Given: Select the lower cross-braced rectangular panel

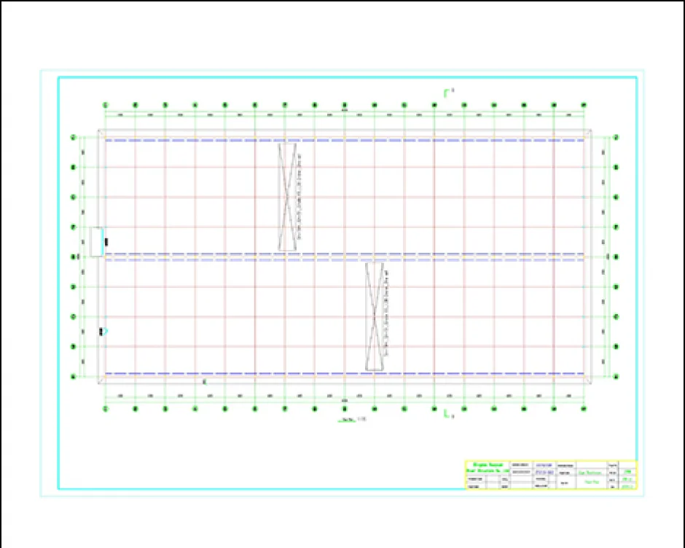Looking at the screenshot, I should click(x=375, y=317).
